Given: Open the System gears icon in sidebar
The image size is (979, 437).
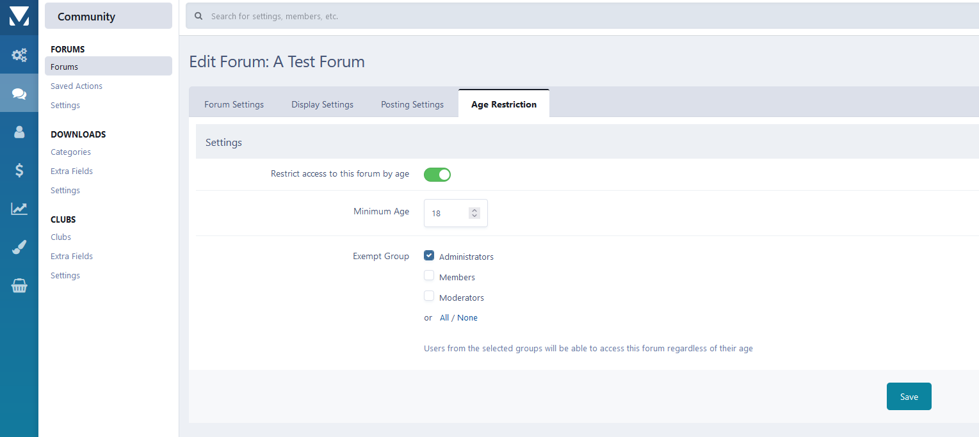Looking at the screenshot, I should coord(19,55).
